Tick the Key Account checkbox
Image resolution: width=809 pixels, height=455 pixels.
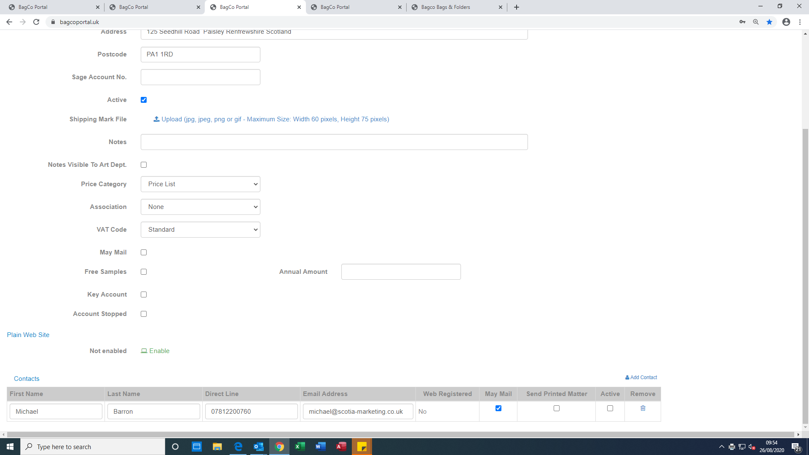[144, 294]
